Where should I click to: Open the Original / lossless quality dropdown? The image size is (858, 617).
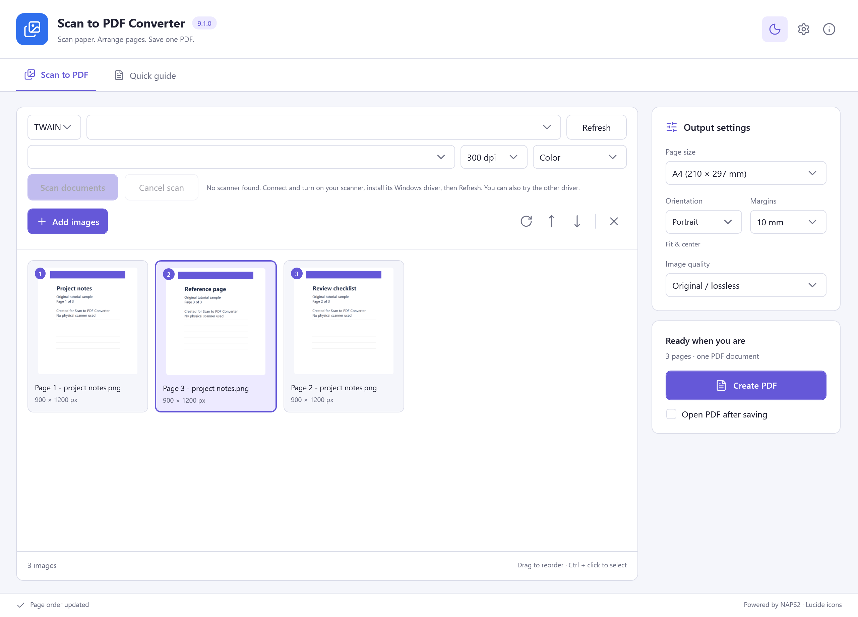pyautogui.click(x=745, y=285)
